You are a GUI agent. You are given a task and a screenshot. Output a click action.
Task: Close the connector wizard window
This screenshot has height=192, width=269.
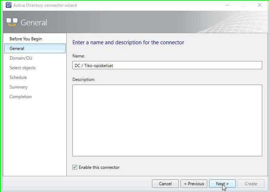(260, 5)
